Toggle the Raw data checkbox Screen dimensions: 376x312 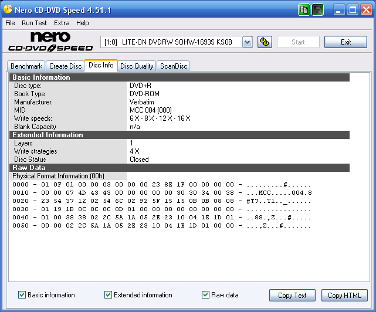click(x=205, y=295)
